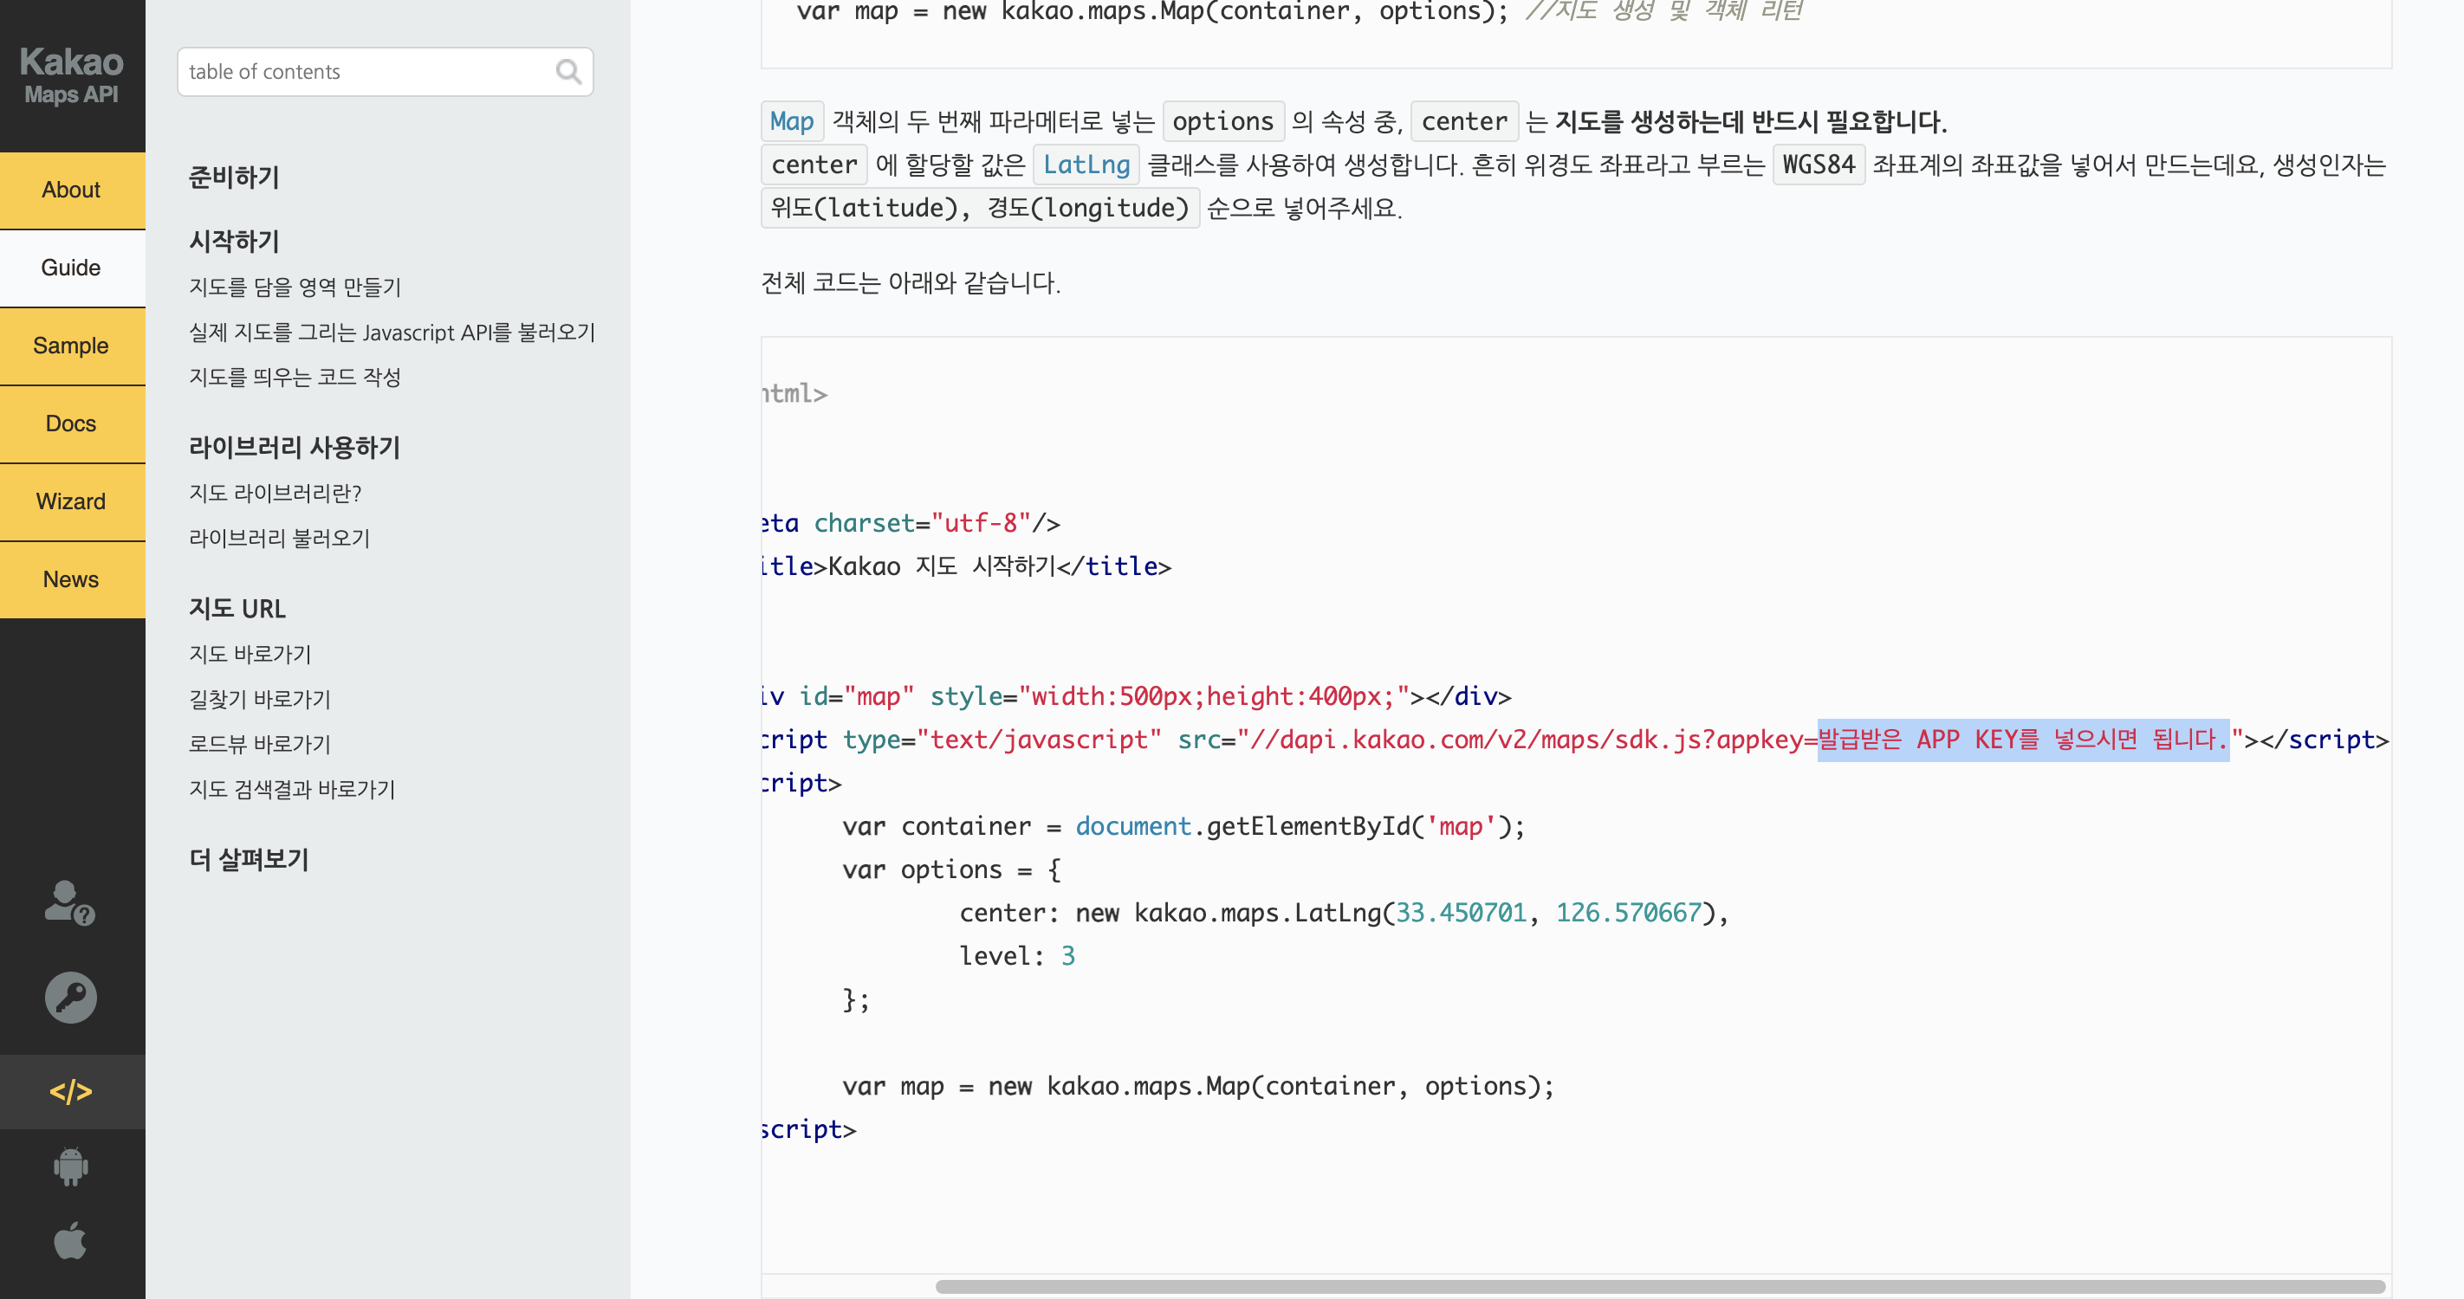Open the Sample menu item
The height and width of the screenshot is (1299, 2464).
(x=72, y=346)
